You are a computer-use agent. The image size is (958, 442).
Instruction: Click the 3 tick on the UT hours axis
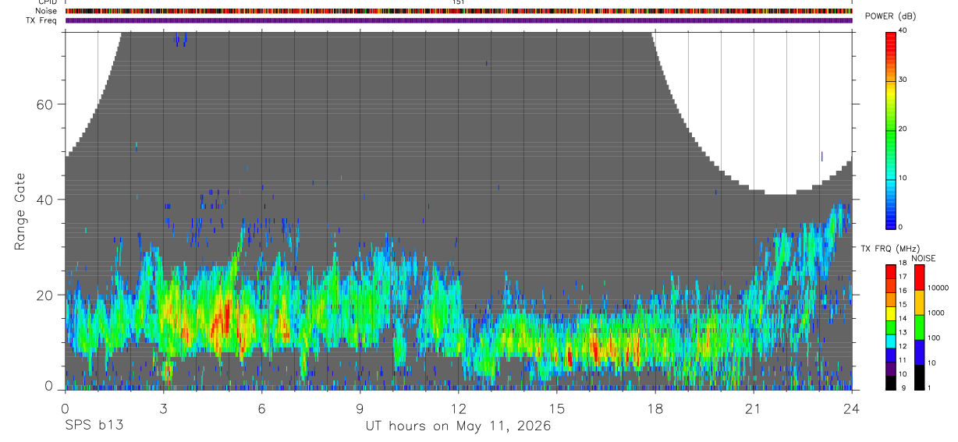click(164, 408)
